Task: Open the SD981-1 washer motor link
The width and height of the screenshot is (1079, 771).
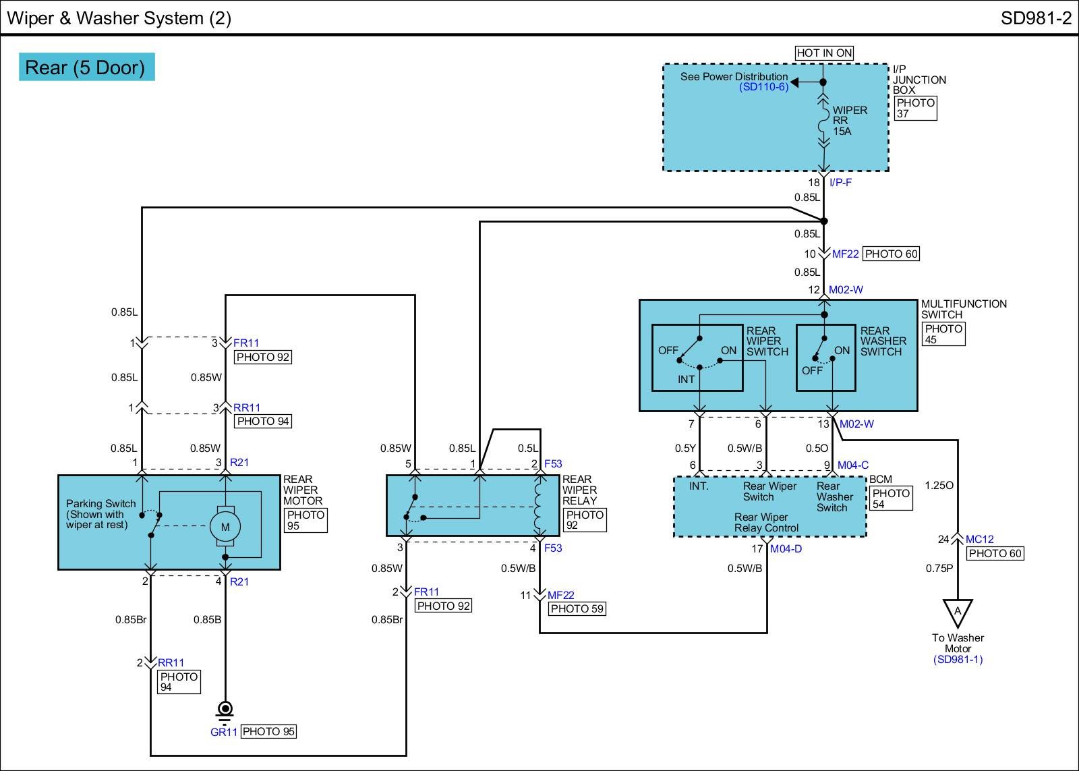Action: click(958, 659)
